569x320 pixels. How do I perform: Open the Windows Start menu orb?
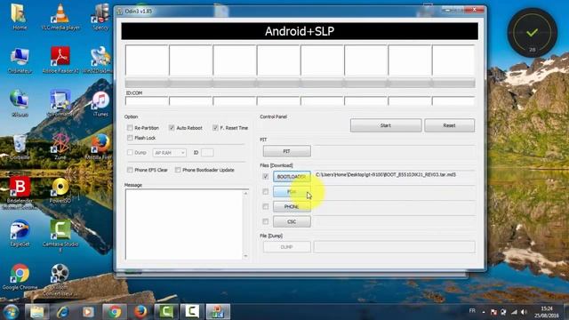click(x=11, y=312)
